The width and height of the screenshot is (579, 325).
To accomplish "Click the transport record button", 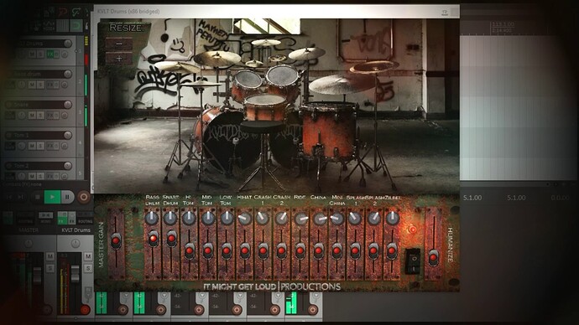I will 84,197.
